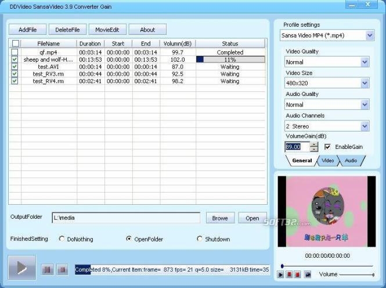This screenshot has height=288, width=386.
Task: Click the VolumeGain value field
Action: pyautogui.click(x=297, y=147)
